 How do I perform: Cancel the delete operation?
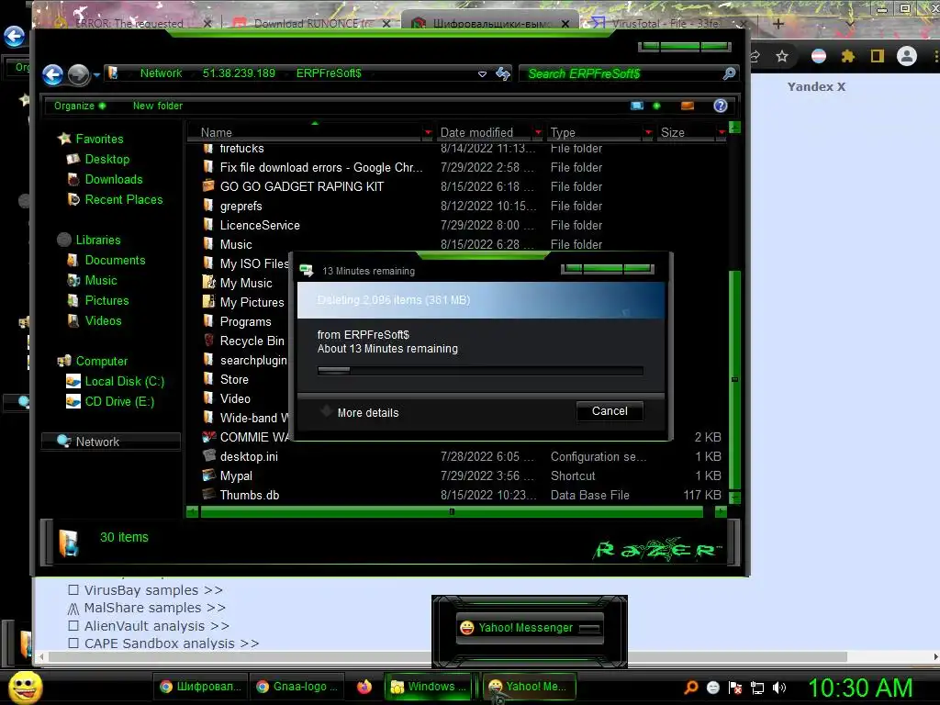pos(610,411)
